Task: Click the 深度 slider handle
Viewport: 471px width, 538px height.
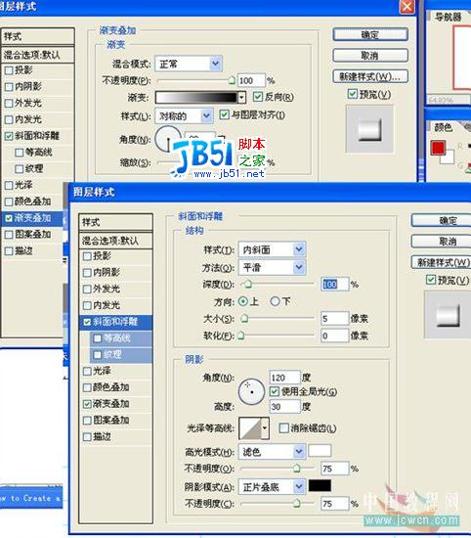Action: coord(247,284)
